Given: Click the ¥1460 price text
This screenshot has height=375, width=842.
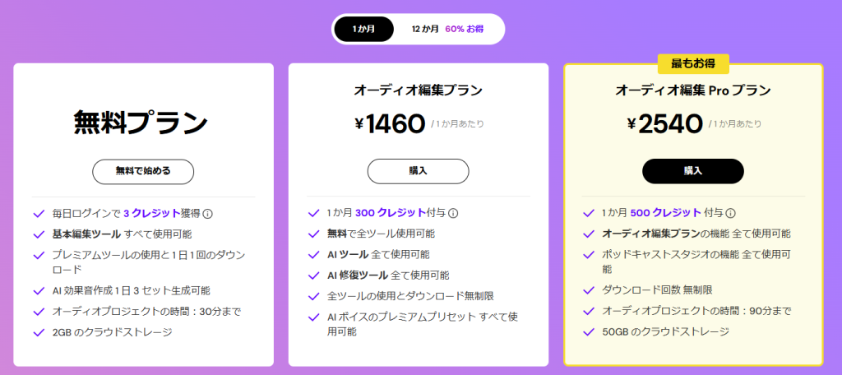Looking at the screenshot, I should point(390,124).
